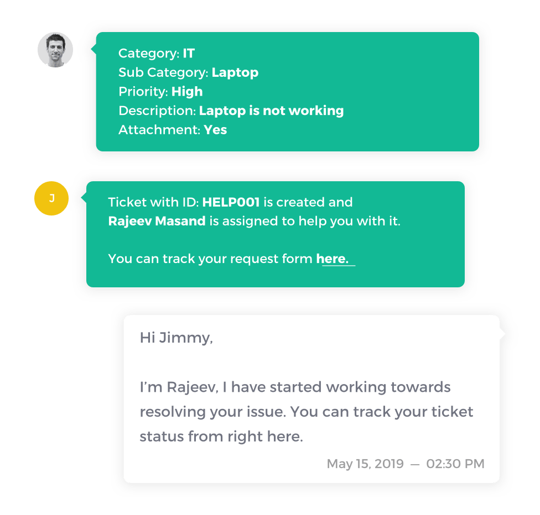Click the Sub Category: Laptop line
540x515 pixels.
pos(188,72)
